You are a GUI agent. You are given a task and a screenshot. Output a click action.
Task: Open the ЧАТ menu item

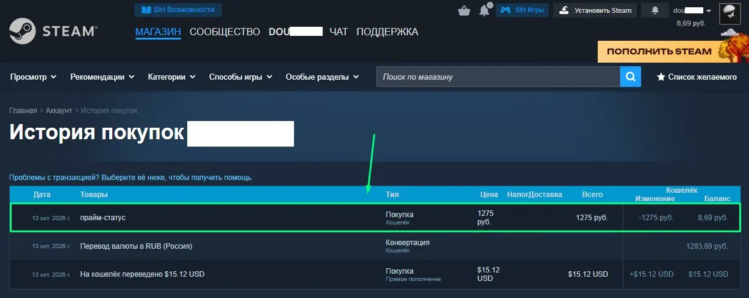click(x=339, y=32)
